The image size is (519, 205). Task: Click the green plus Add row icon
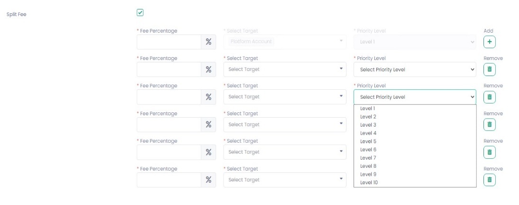pyautogui.click(x=489, y=42)
